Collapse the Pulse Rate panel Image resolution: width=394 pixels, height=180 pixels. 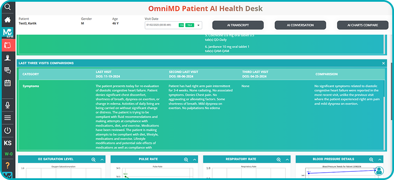point(194,159)
